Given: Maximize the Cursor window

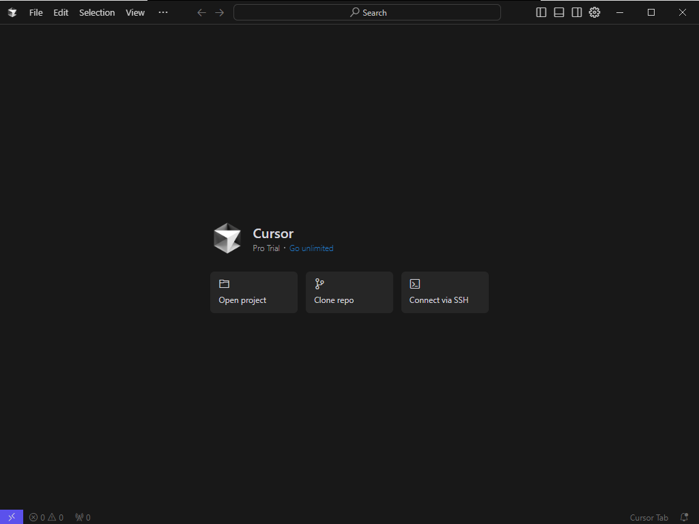Looking at the screenshot, I should coord(651,12).
